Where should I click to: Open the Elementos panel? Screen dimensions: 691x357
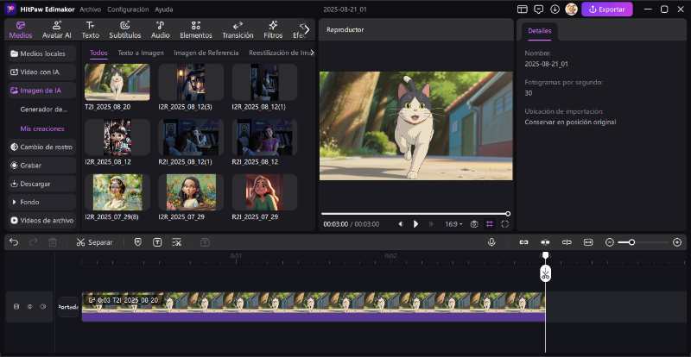[x=196, y=30]
